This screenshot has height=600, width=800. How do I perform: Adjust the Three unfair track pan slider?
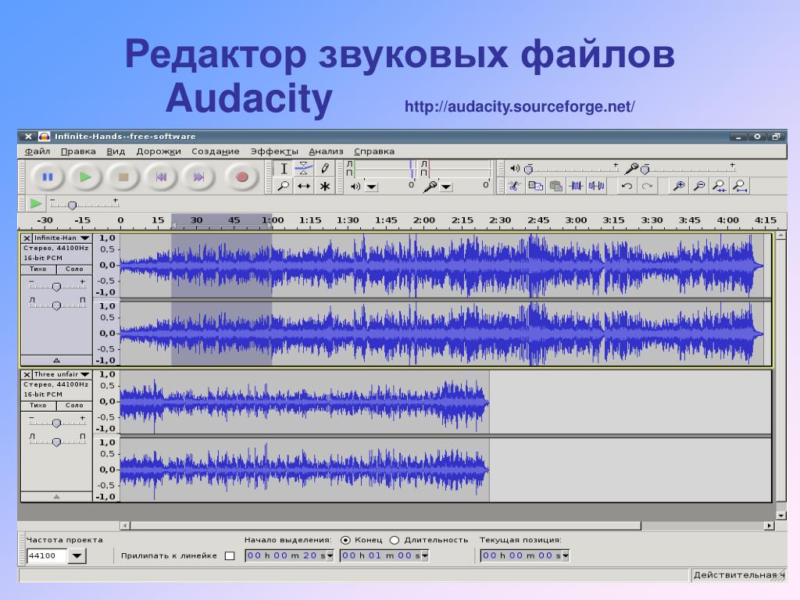click(x=56, y=441)
